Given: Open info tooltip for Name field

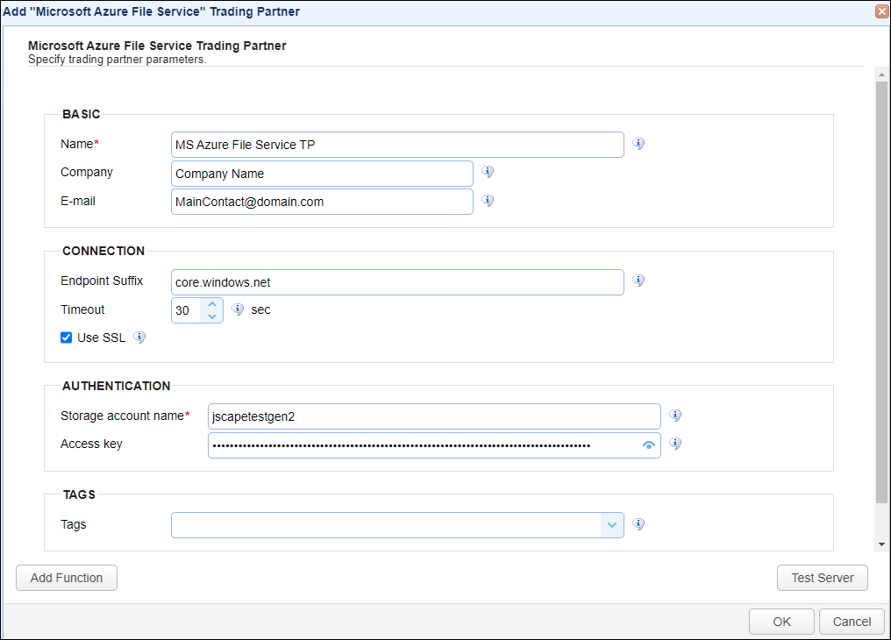Looking at the screenshot, I should coord(638,144).
